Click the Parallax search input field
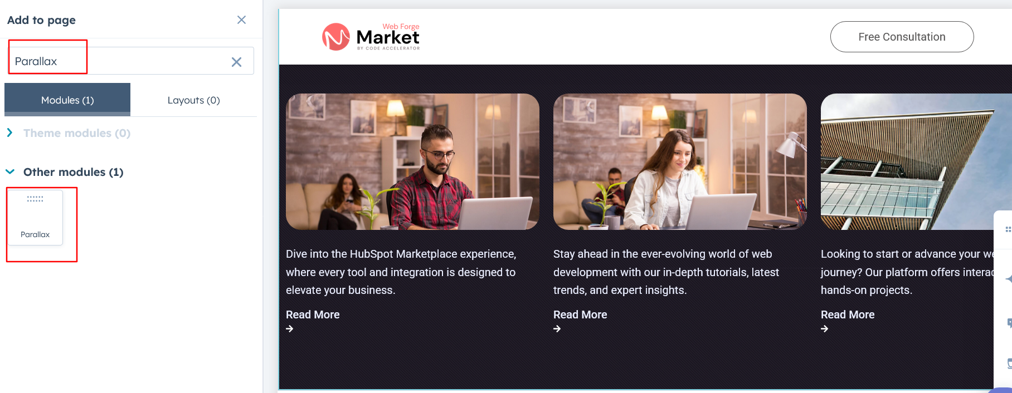 coord(130,61)
